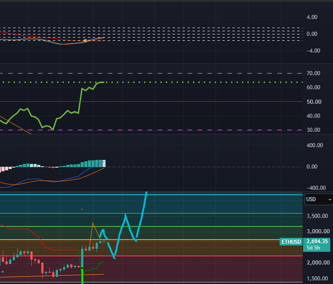This screenshot has height=284, width=333.
Task: Click the 3,500.00 price scale label
Action: point(317,216)
